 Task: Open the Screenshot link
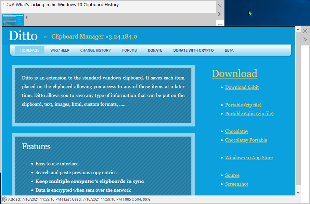click(x=236, y=184)
